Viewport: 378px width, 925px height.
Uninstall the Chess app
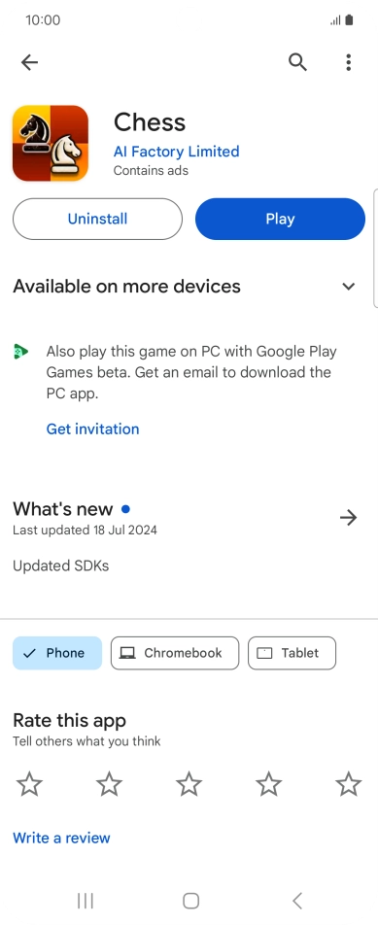(97, 219)
